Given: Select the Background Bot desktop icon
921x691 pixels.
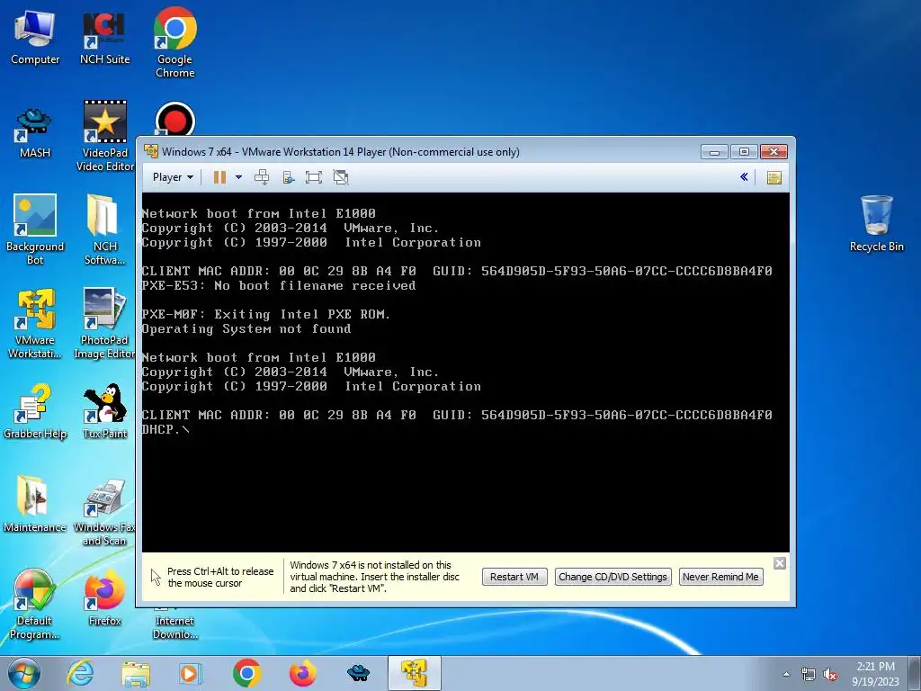Looking at the screenshot, I should tap(35, 229).
